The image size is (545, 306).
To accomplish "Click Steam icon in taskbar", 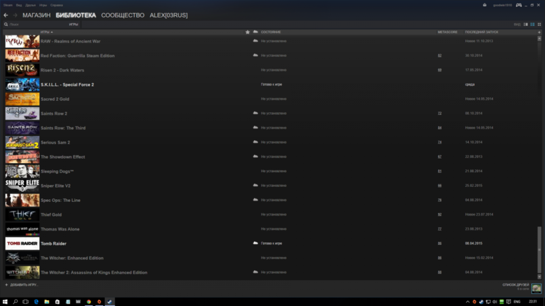I will [110, 301].
